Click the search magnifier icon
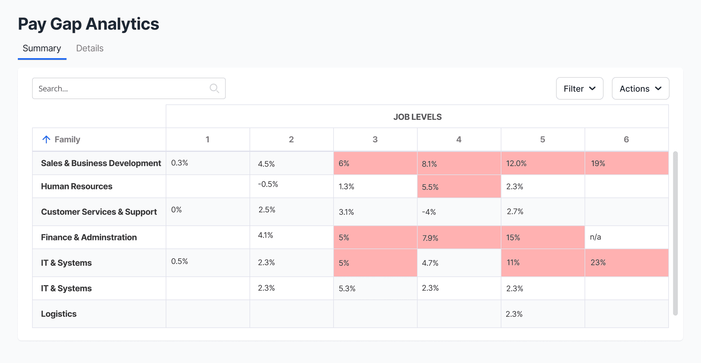Viewport: 701px width, 363px height. pos(214,88)
